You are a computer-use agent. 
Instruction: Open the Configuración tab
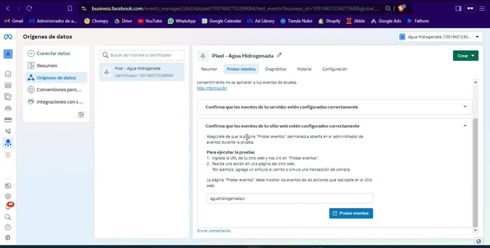(335, 69)
